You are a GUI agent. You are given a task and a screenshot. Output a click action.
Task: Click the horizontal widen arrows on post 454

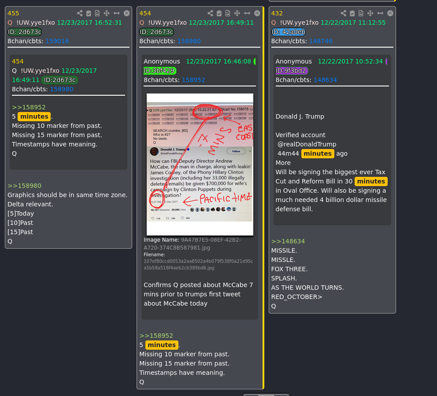(x=247, y=13)
